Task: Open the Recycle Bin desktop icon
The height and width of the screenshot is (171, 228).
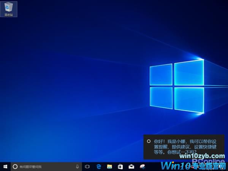Action: (x=9, y=9)
